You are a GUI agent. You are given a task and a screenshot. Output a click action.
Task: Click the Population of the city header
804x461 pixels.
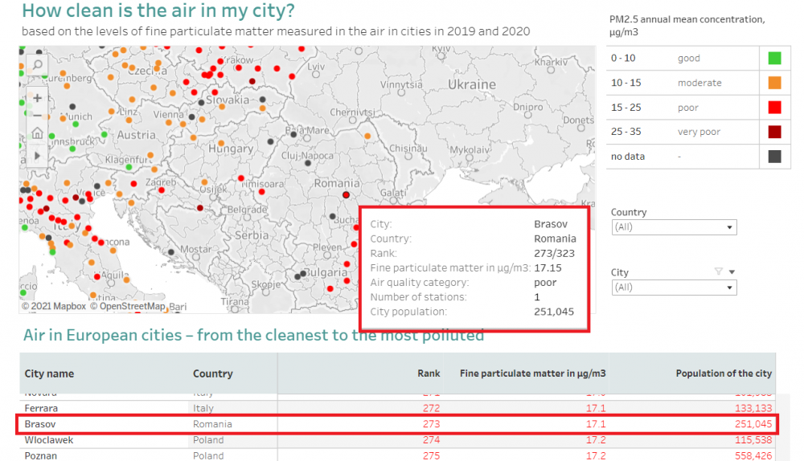(723, 373)
